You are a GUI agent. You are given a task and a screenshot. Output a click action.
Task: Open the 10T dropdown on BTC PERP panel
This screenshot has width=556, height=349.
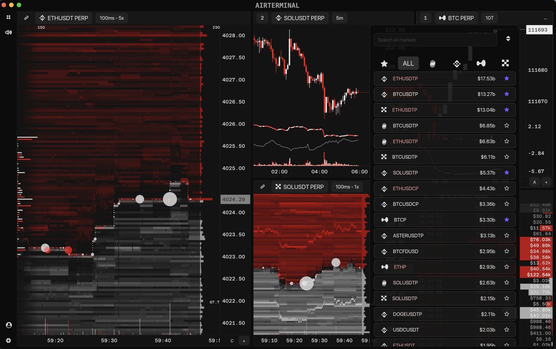click(x=490, y=18)
